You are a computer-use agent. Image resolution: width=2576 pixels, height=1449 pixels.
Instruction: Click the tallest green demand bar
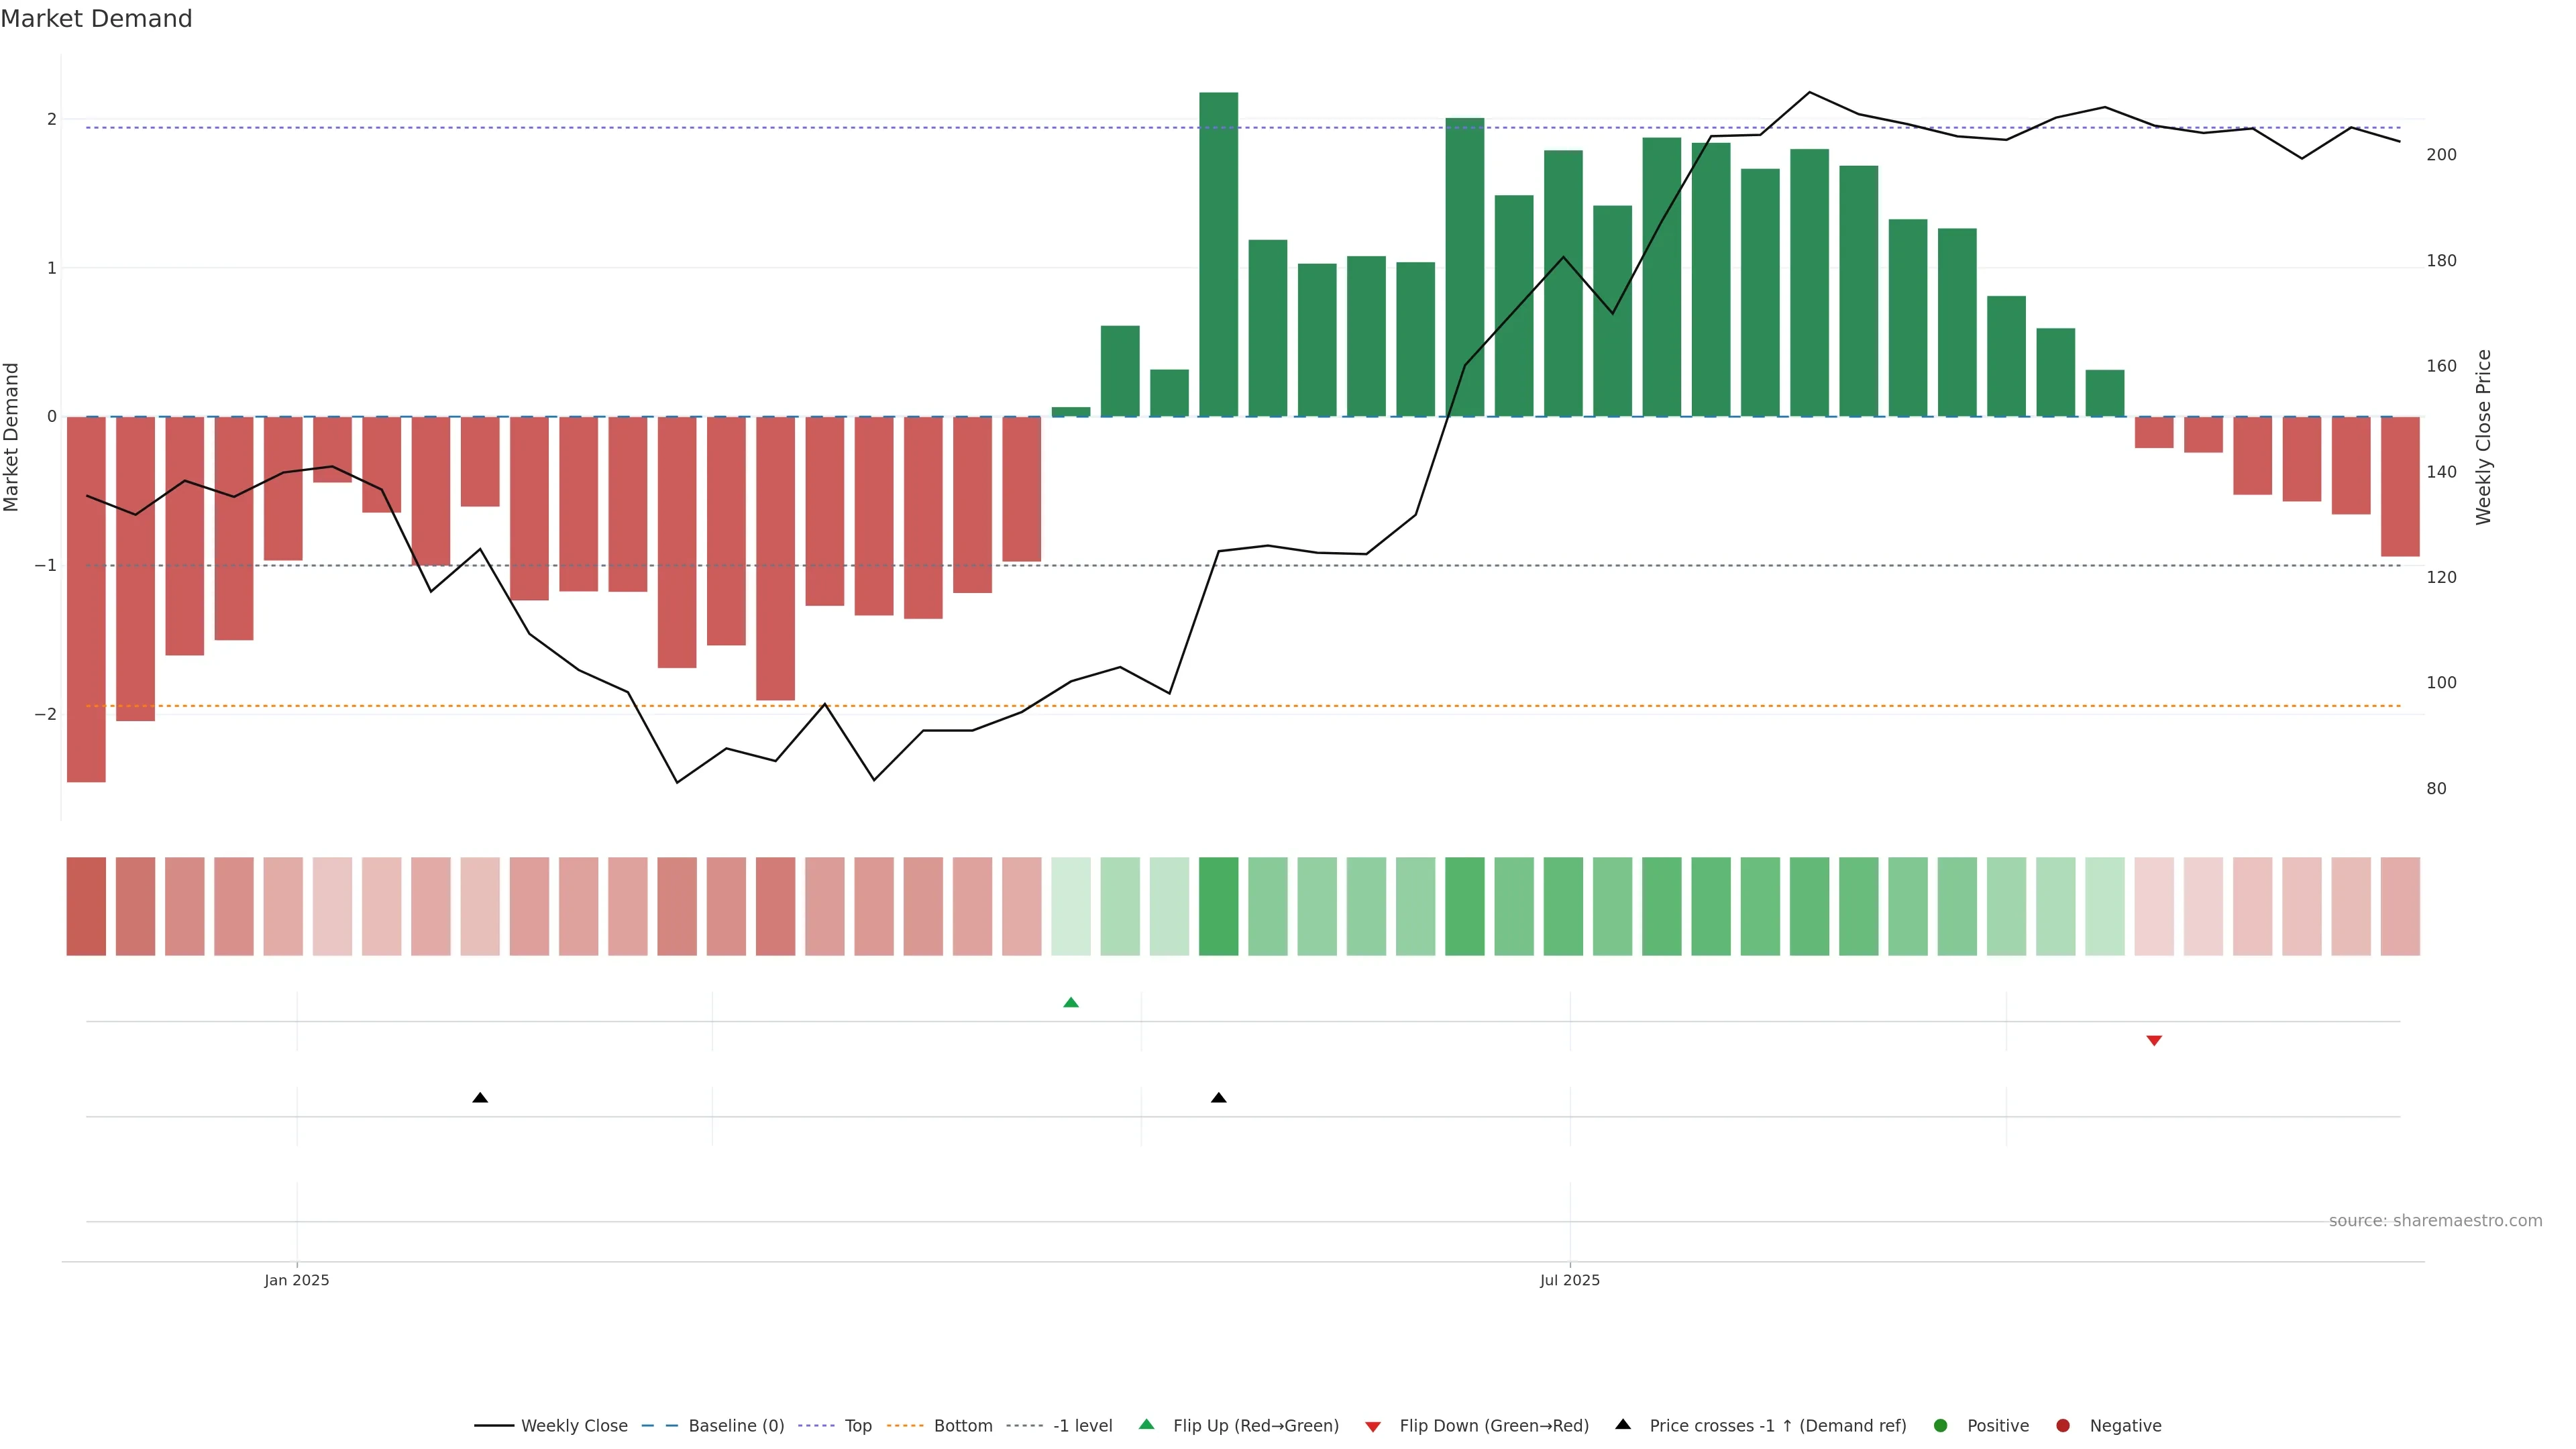[x=1218, y=254]
